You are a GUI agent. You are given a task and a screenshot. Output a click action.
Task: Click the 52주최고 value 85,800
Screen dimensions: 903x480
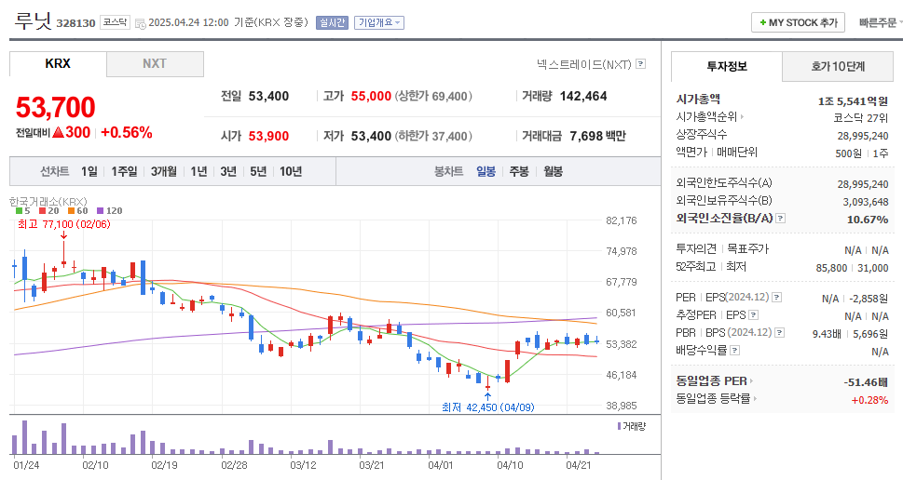coord(831,268)
